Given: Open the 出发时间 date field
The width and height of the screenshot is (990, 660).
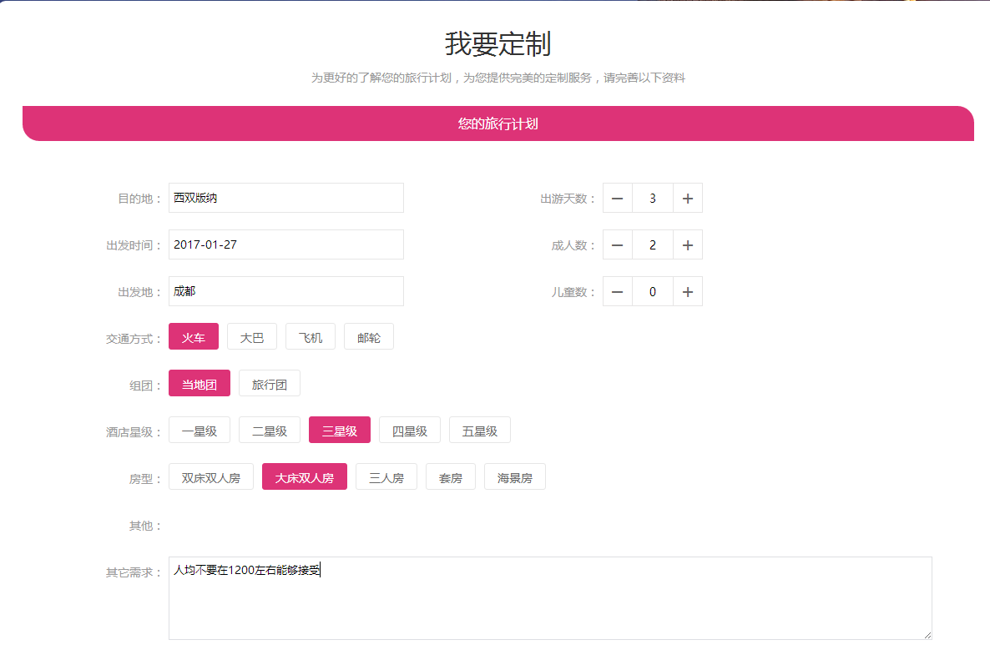Looking at the screenshot, I should tap(286, 244).
